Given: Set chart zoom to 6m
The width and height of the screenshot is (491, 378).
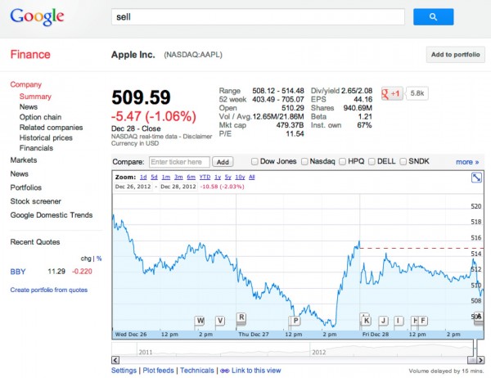Looking at the screenshot, I should pyautogui.click(x=191, y=177).
